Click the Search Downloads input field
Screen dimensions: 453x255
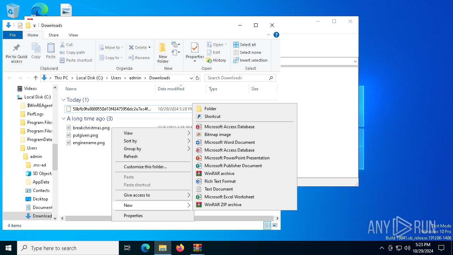pyautogui.click(x=237, y=78)
